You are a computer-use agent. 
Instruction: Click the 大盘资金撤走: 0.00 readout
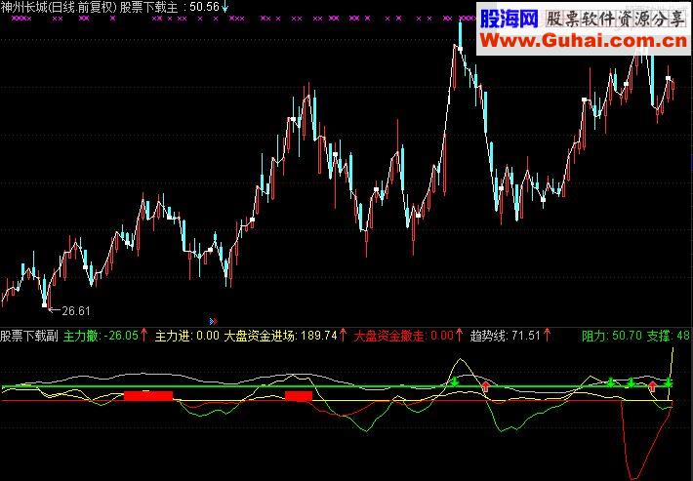[403, 336]
